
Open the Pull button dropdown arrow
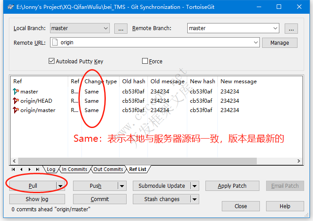61,186
